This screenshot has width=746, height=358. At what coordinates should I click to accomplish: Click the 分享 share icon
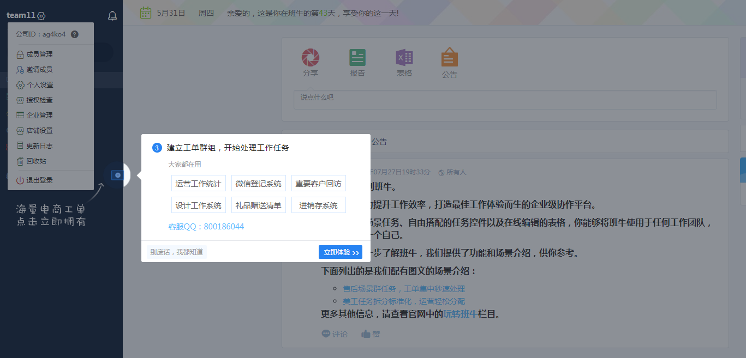(x=311, y=58)
